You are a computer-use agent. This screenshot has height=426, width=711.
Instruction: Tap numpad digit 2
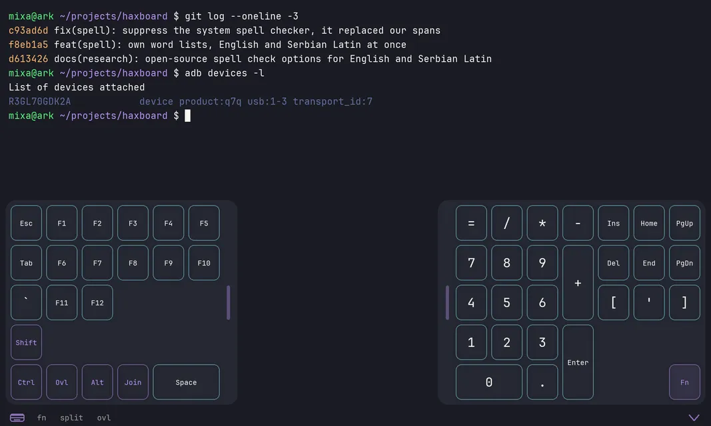coord(507,342)
